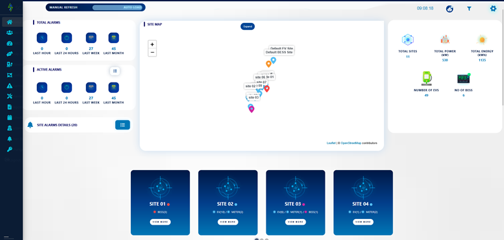The image size is (504, 240).
Task: Click the site 03 map label
Action: [x=254, y=97]
